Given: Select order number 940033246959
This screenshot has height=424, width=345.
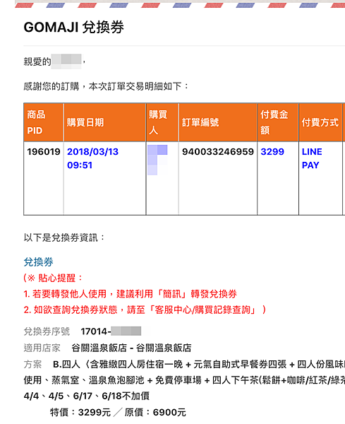Looking at the screenshot, I should tap(218, 152).
